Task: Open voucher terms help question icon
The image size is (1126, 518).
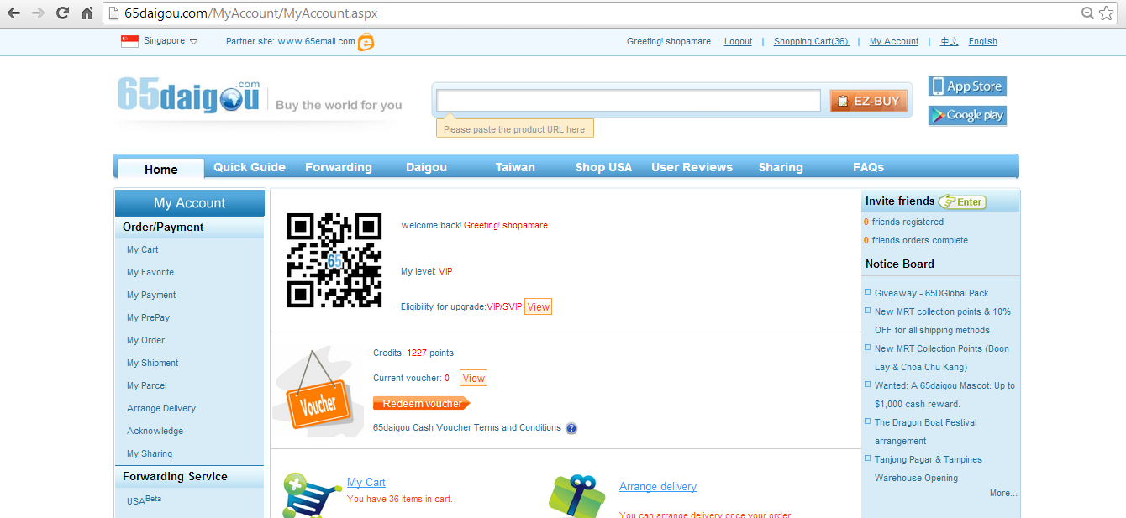Action: pos(571,428)
